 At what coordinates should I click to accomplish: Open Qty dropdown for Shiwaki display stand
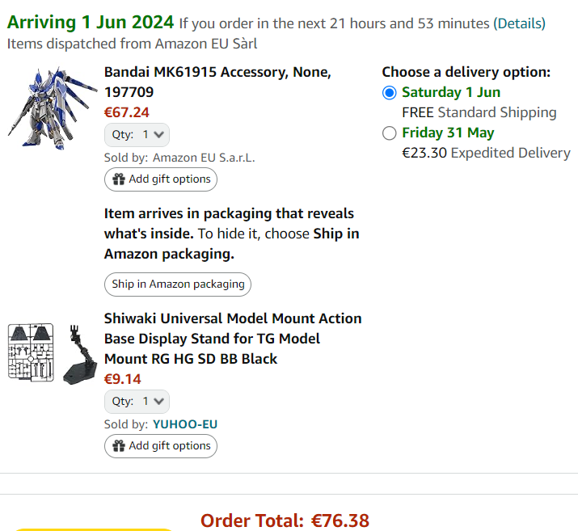click(137, 402)
